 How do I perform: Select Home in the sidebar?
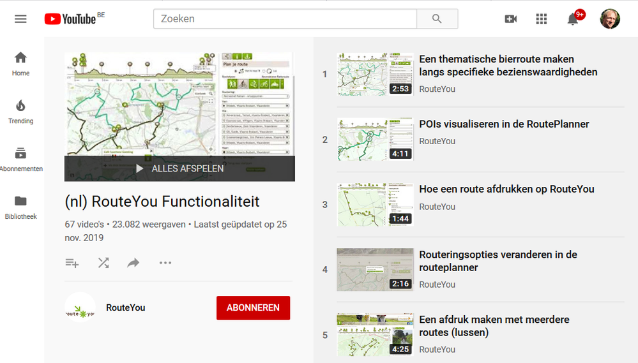[20, 64]
